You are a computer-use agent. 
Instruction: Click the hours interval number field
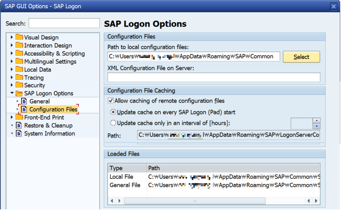point(302,123)
